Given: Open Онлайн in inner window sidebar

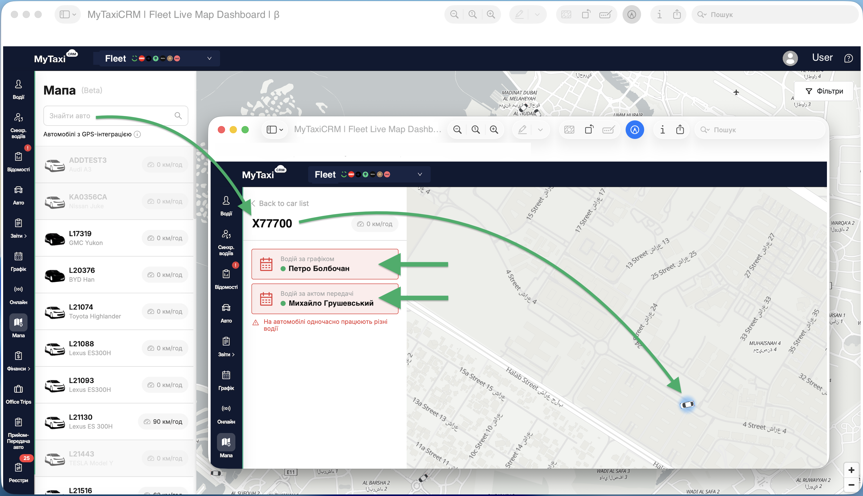Looking at the screenshot, I should tap(226, 414).
